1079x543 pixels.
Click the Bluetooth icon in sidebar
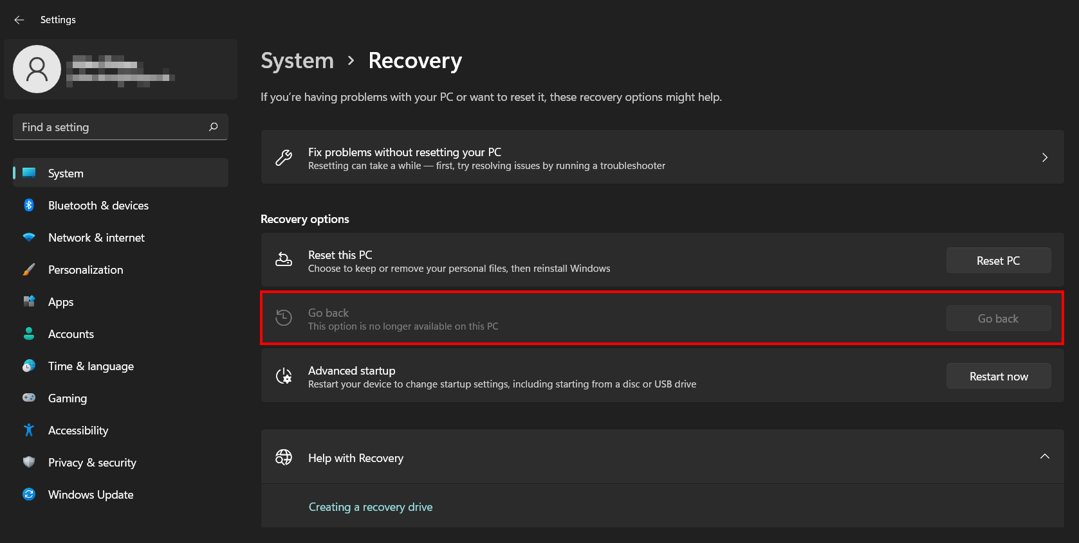click(29, 206)
